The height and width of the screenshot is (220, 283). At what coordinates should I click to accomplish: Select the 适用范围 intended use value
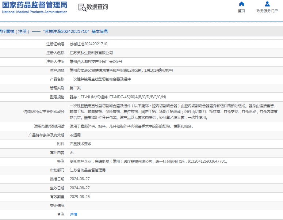coord(132,126)
